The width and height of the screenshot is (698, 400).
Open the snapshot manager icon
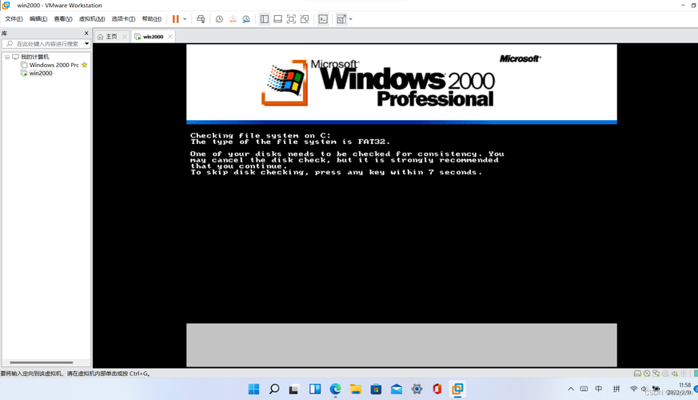[x=246, y=19]
